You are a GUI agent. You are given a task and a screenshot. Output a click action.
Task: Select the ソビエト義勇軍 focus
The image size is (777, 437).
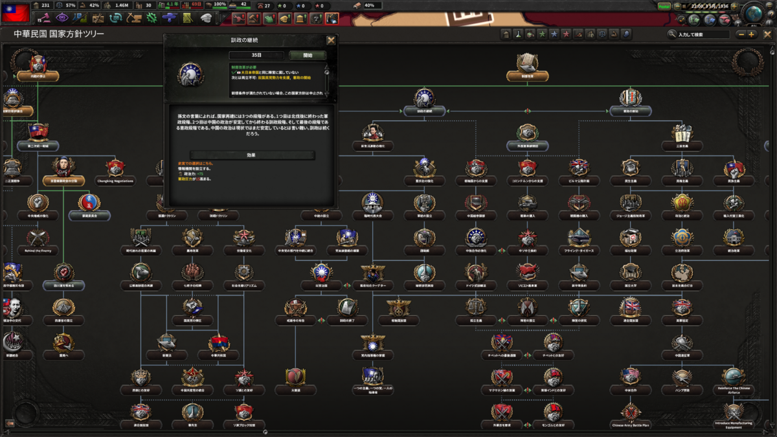click(527, 276)
